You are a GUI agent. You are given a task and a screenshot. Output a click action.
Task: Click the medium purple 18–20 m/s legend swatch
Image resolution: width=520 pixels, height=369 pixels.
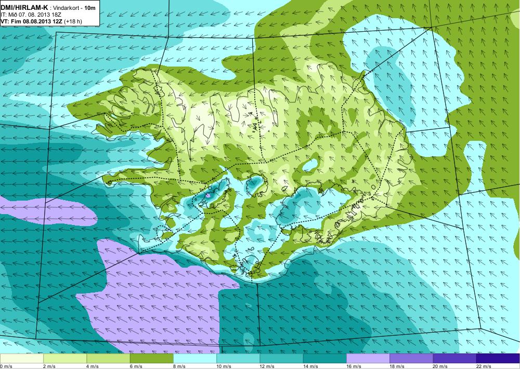pyautogui.click(x=411, y=359)
